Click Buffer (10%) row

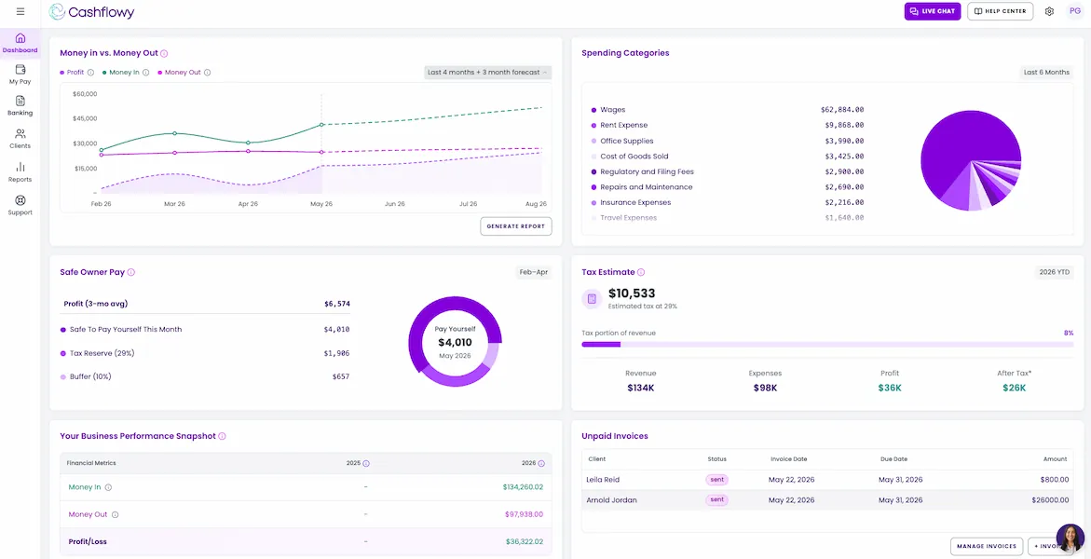(205, 376)
